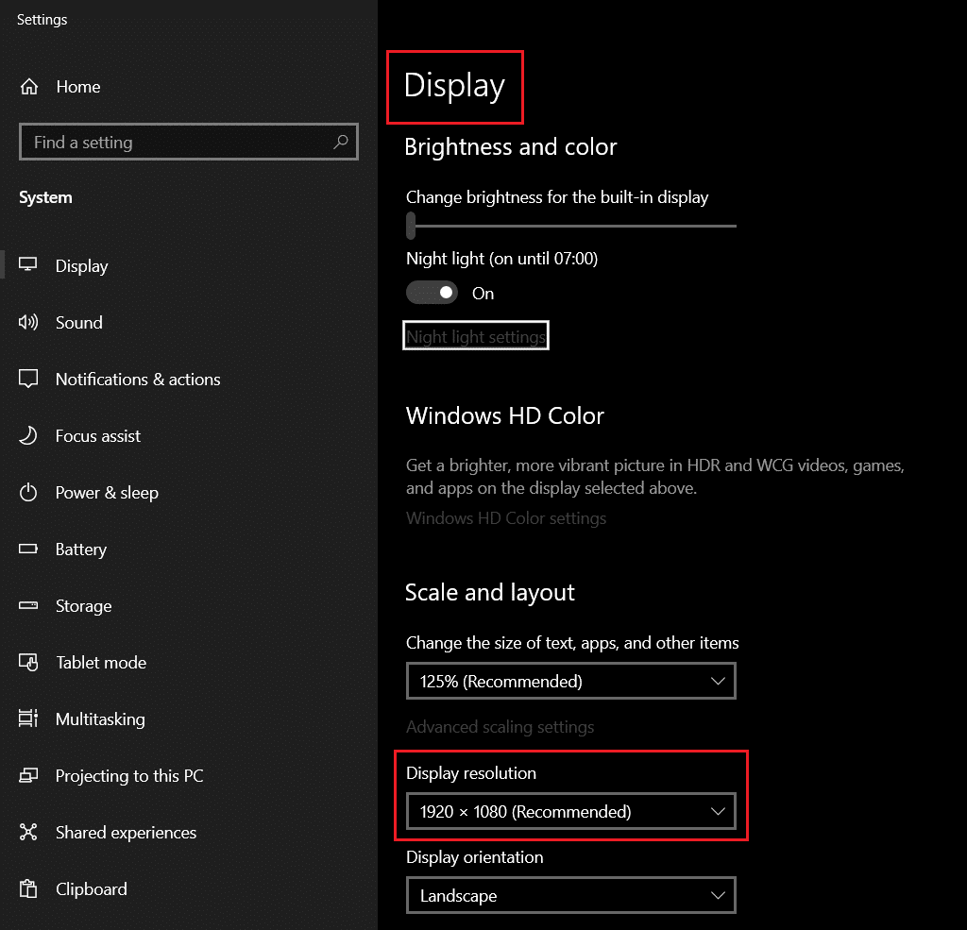The width and height of the screenshot is (967, 930).
Task: Select the Sound speaker icon
Action: pos(28,323)
